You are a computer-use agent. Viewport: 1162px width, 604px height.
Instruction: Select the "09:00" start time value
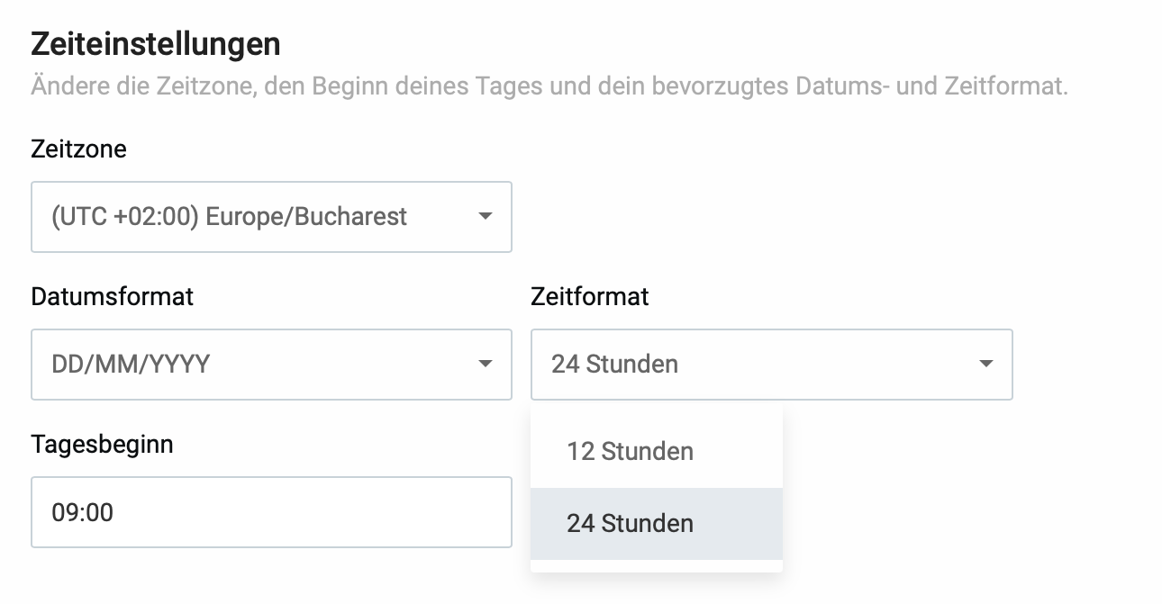[68, 512]
